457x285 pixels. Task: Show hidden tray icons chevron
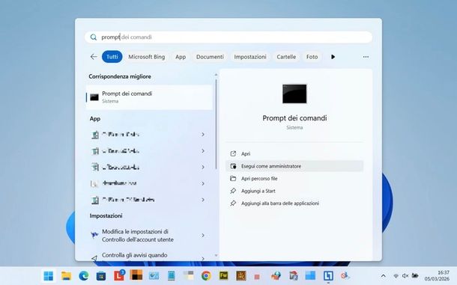click(384, 276)
